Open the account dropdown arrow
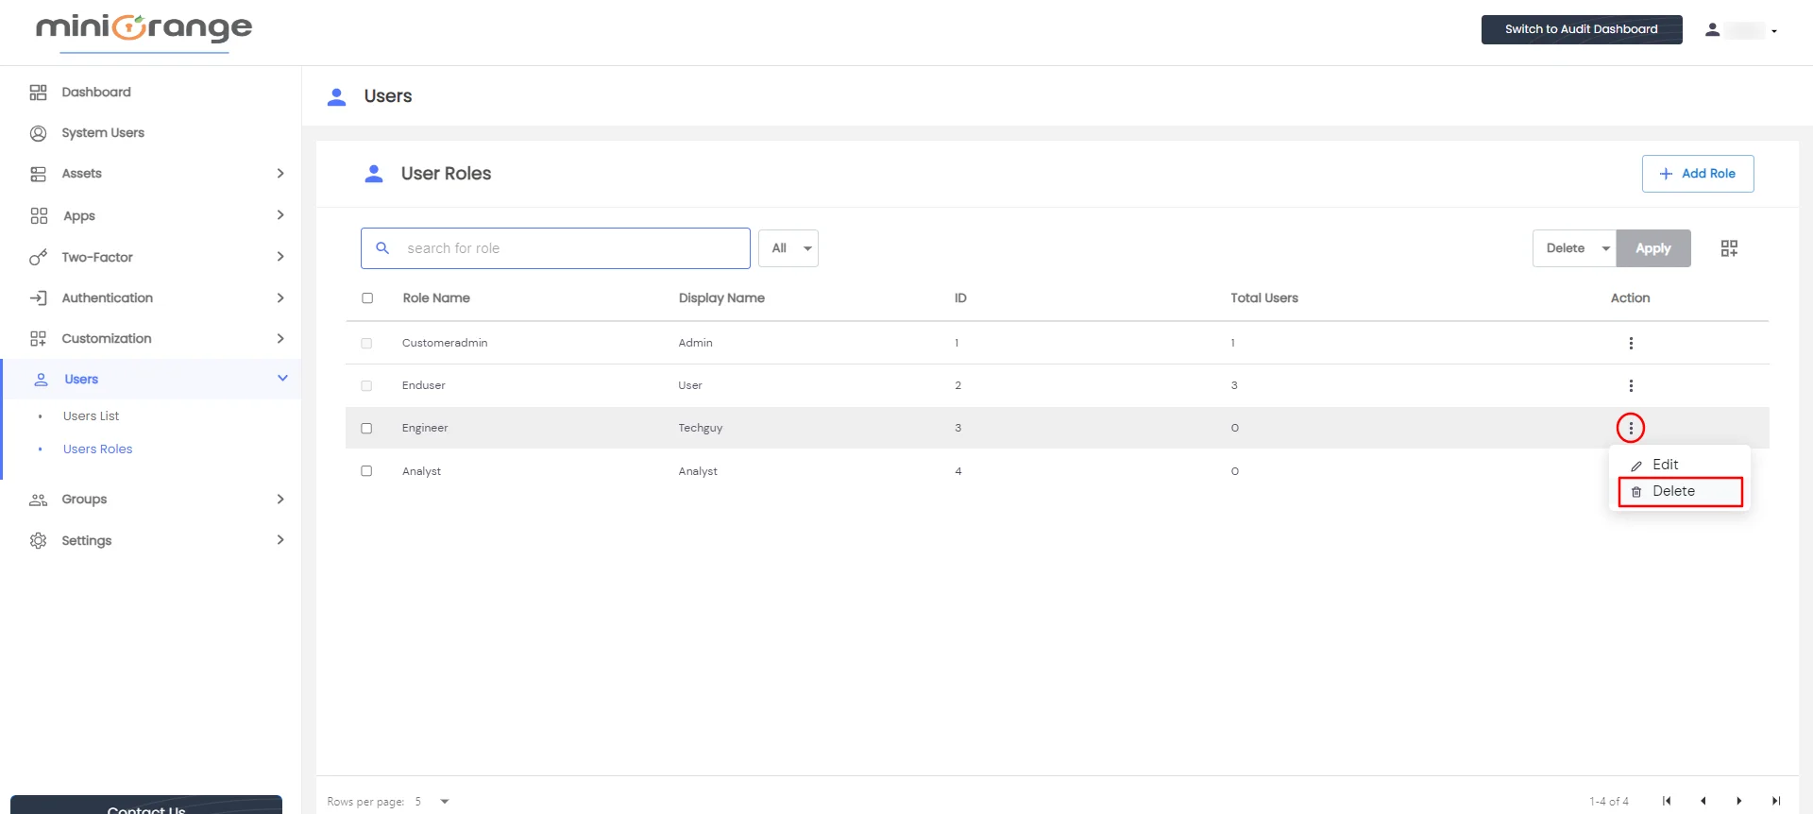 pos(1774,31)
